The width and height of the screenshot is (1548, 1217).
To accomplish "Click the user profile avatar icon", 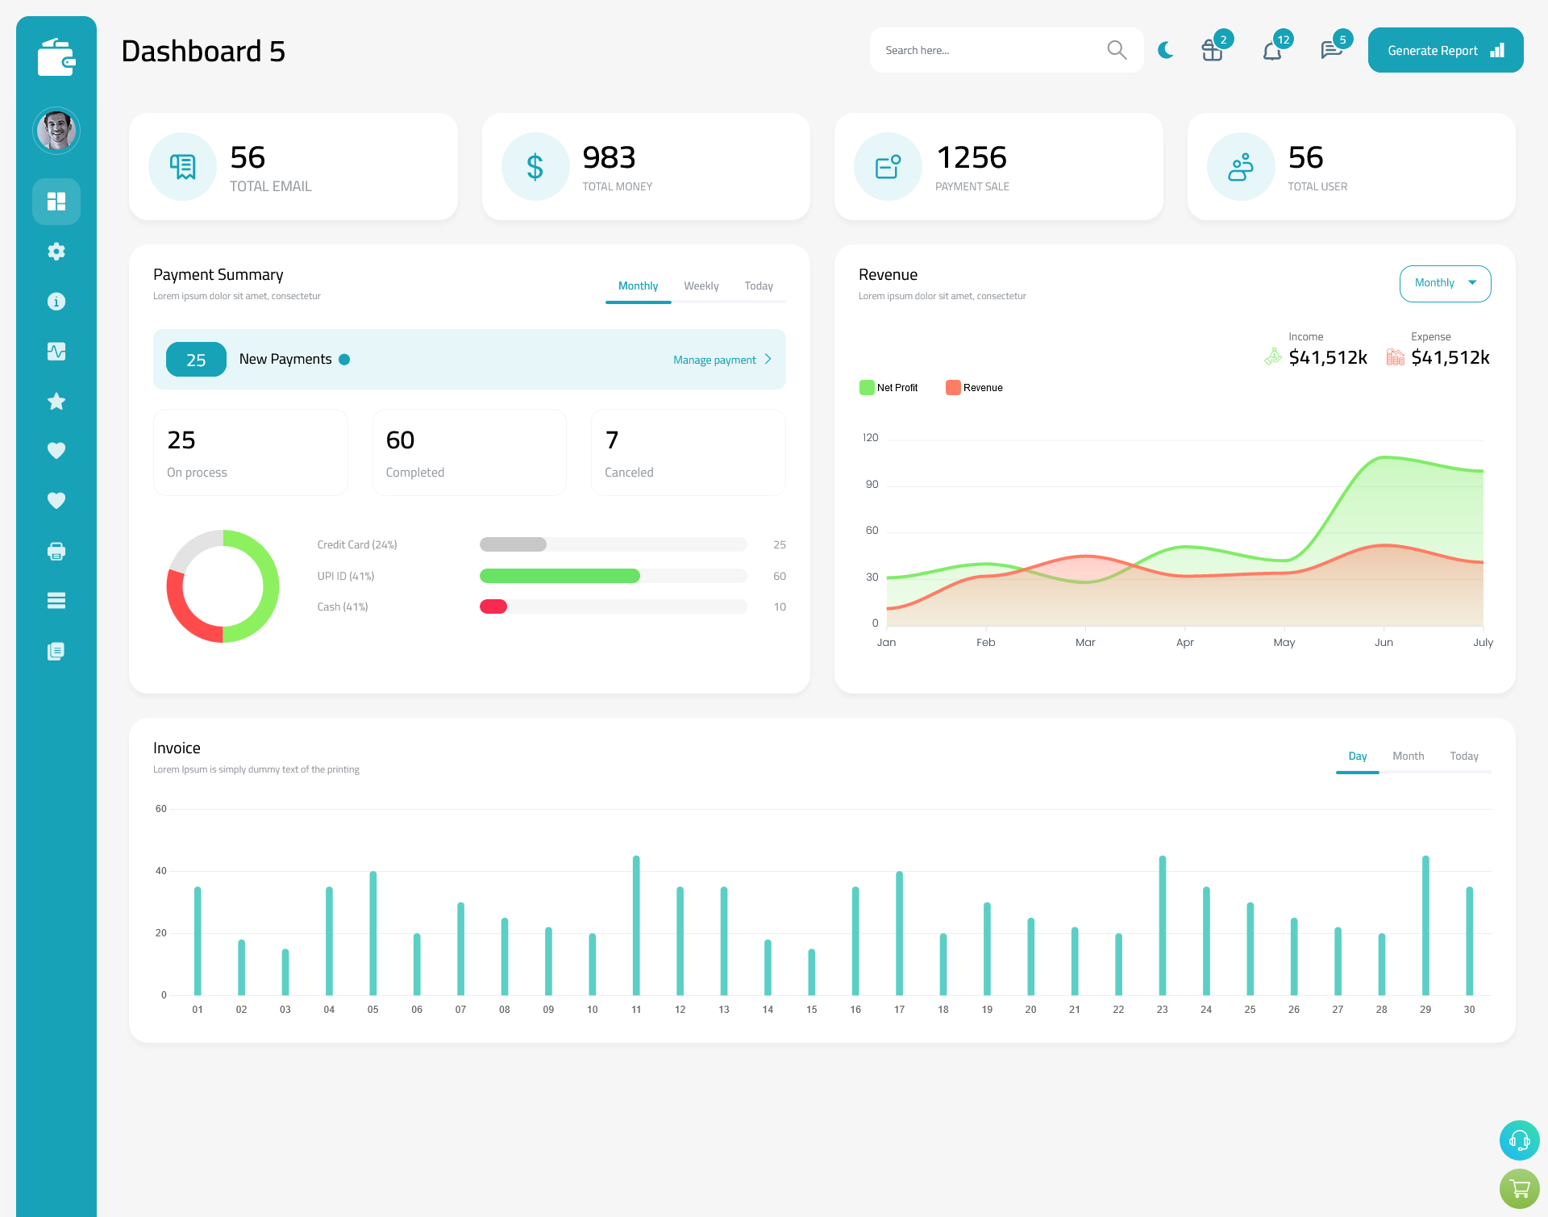I will pos(56,130).
